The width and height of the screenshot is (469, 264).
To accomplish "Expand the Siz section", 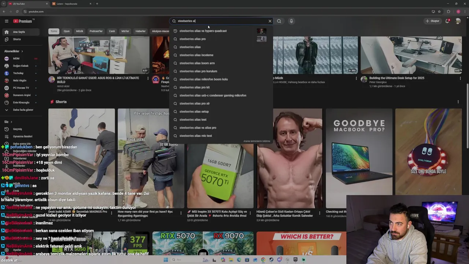I will click(x=8, y=122).
